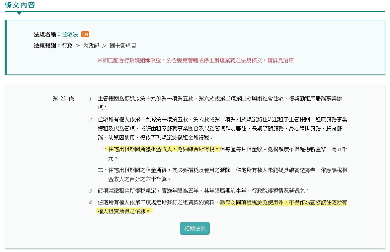
Task: Click paragraph number 1 of Article 23
Action: pyautogui.click(x=90, y=98)
